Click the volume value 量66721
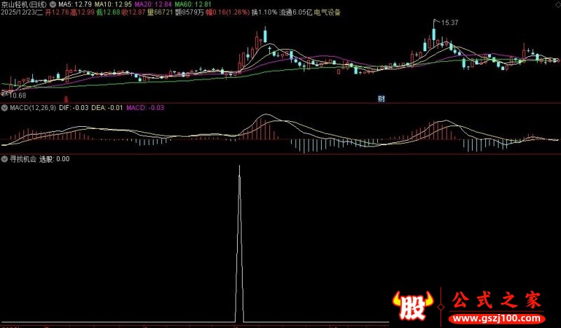This screenshot has height=328, width=561. [x=161, y=13]
